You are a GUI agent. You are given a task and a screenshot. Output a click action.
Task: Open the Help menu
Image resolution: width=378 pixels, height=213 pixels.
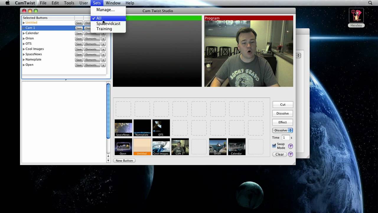click(x=130, y=3)
